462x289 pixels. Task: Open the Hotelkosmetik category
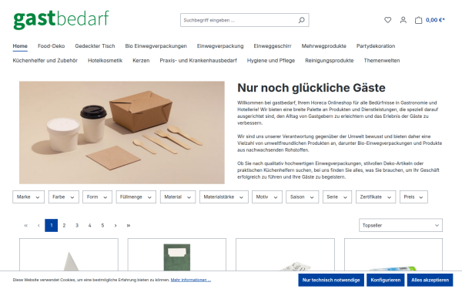(x=105, y=60)
